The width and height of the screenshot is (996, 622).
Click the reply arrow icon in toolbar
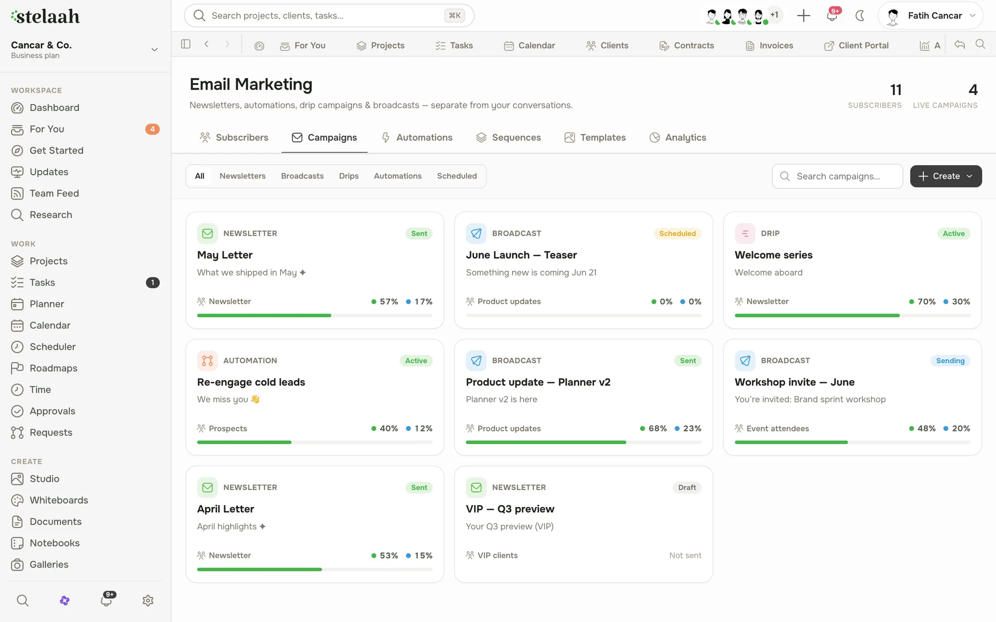pyautogui.click(x=960, y=45)
